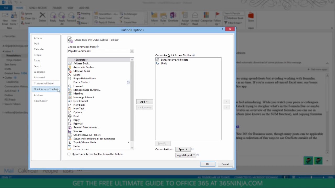The image size is (335, 188).
Task: Select the New Appointment calendar icon
Action: (x=70, y=97)
